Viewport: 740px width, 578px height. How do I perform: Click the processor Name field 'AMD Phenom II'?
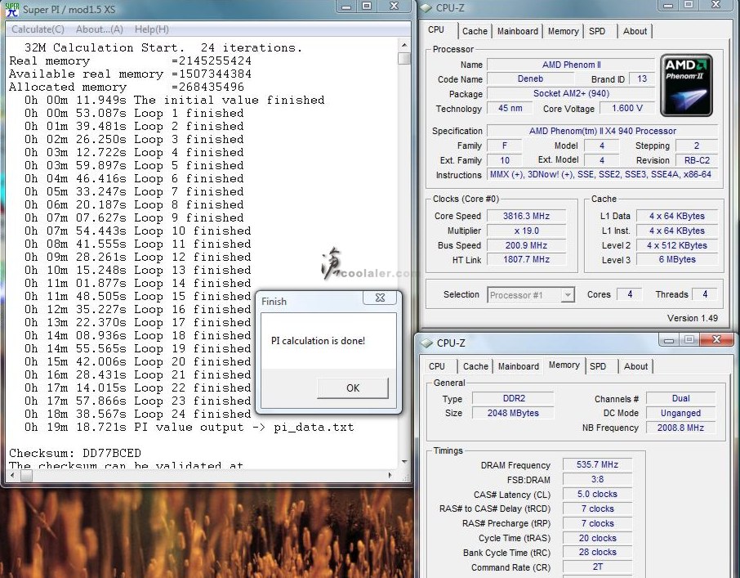click(x=571, y=65)
